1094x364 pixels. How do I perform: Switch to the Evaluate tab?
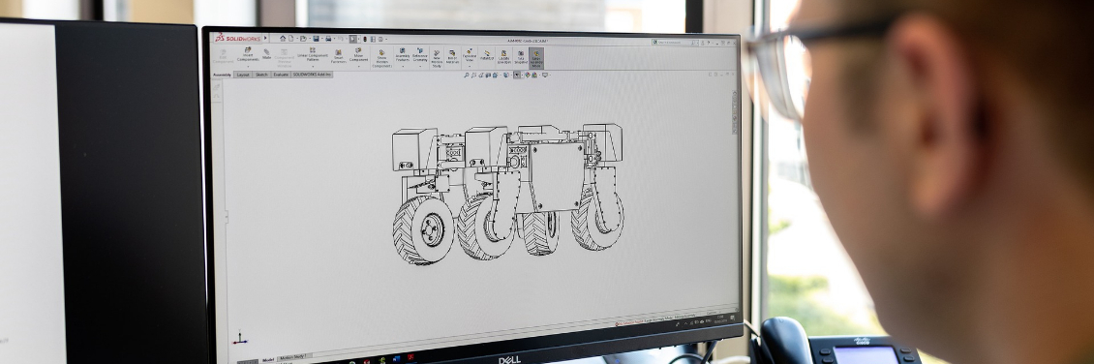281,75
